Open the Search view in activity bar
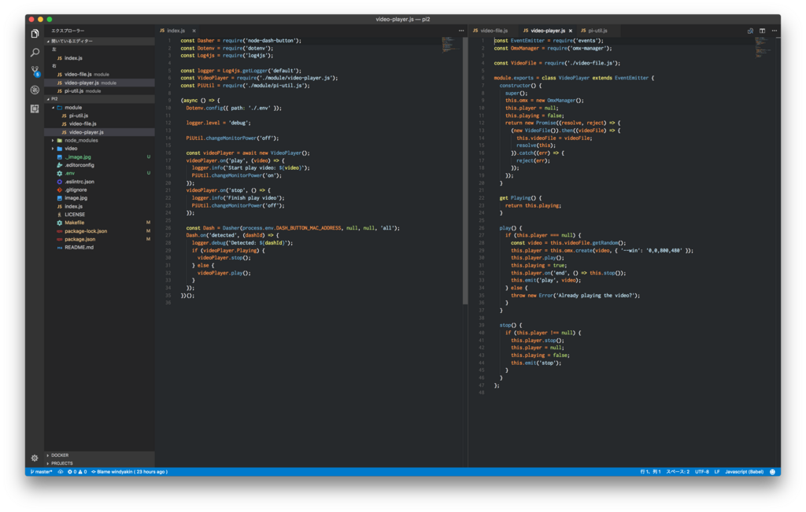This screenshot has width=806, height=512. coord(35,53)
